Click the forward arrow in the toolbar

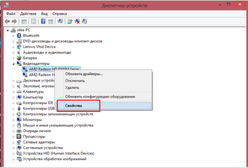coord(14,21)
